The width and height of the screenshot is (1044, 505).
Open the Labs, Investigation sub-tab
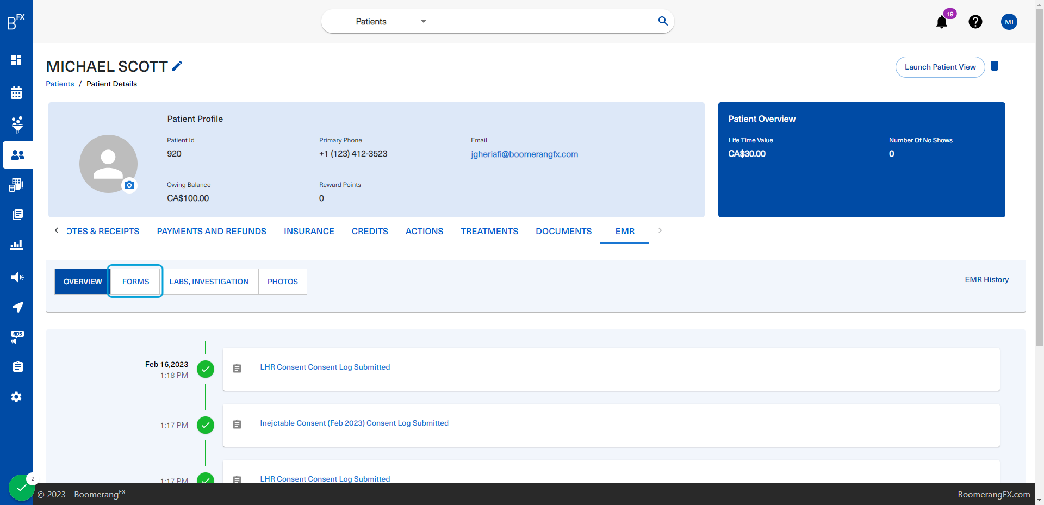[x=209, y=282]
